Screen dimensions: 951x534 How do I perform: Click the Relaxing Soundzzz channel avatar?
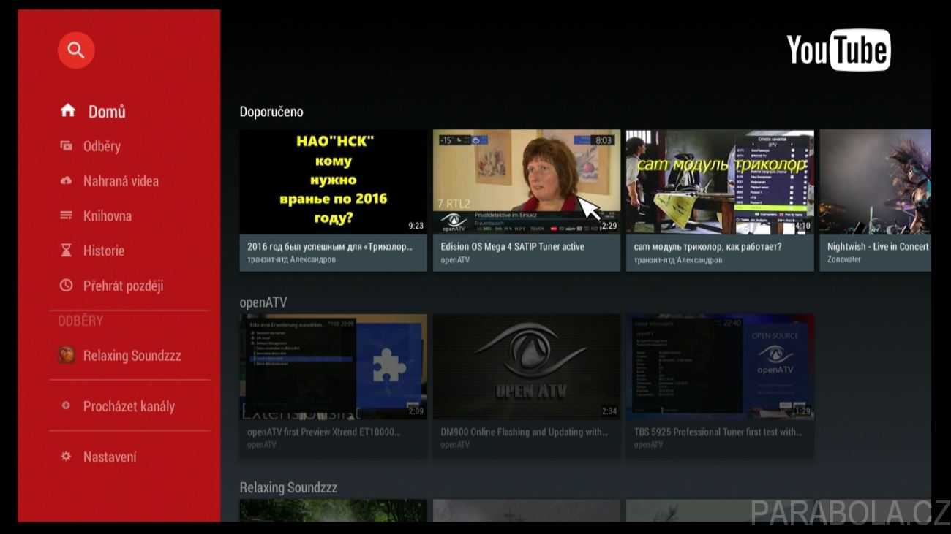tap(67, 356)
